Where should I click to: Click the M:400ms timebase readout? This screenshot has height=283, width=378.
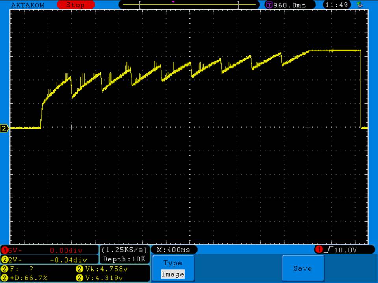click(174, 250)
